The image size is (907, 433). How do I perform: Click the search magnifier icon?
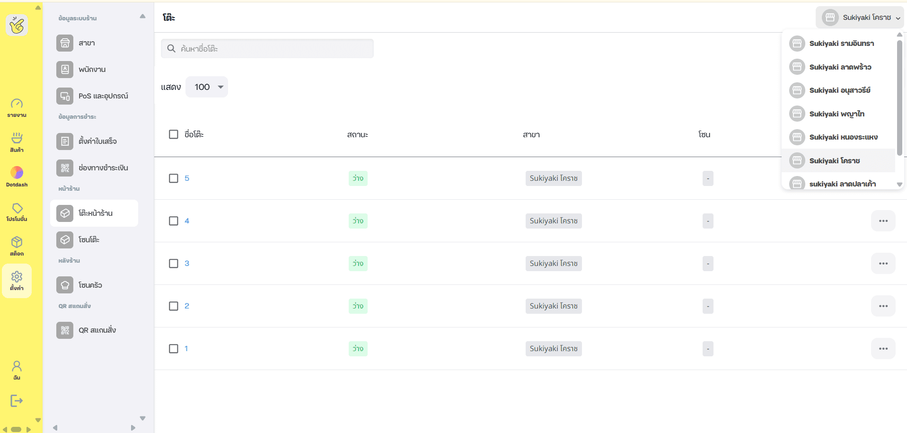tap(171, 48)
